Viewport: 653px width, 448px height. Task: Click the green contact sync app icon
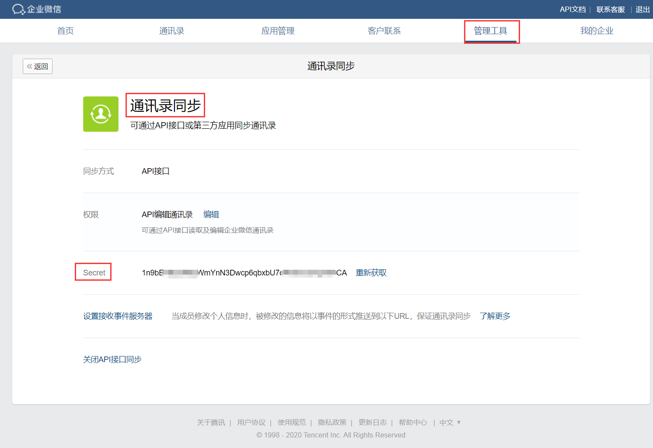point(101,114)
